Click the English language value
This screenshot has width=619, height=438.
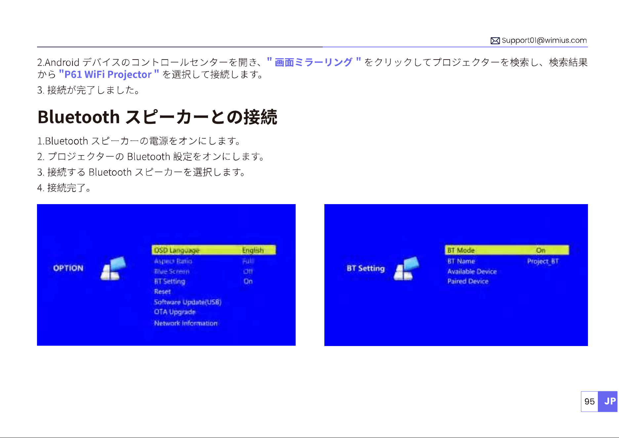[253, 250]
